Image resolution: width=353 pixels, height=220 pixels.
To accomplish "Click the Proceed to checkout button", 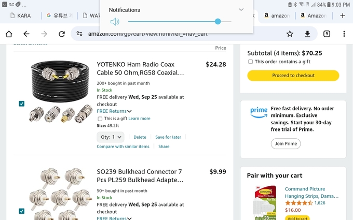I will coord(293,76).
